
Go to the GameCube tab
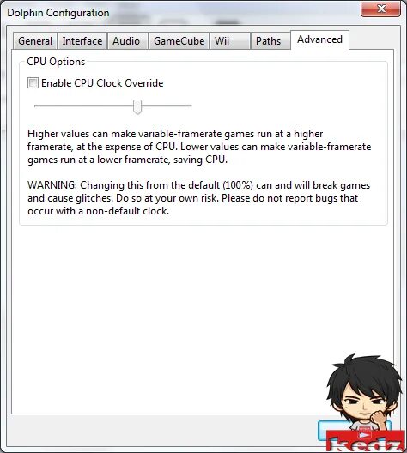click(x=179, y=40)
